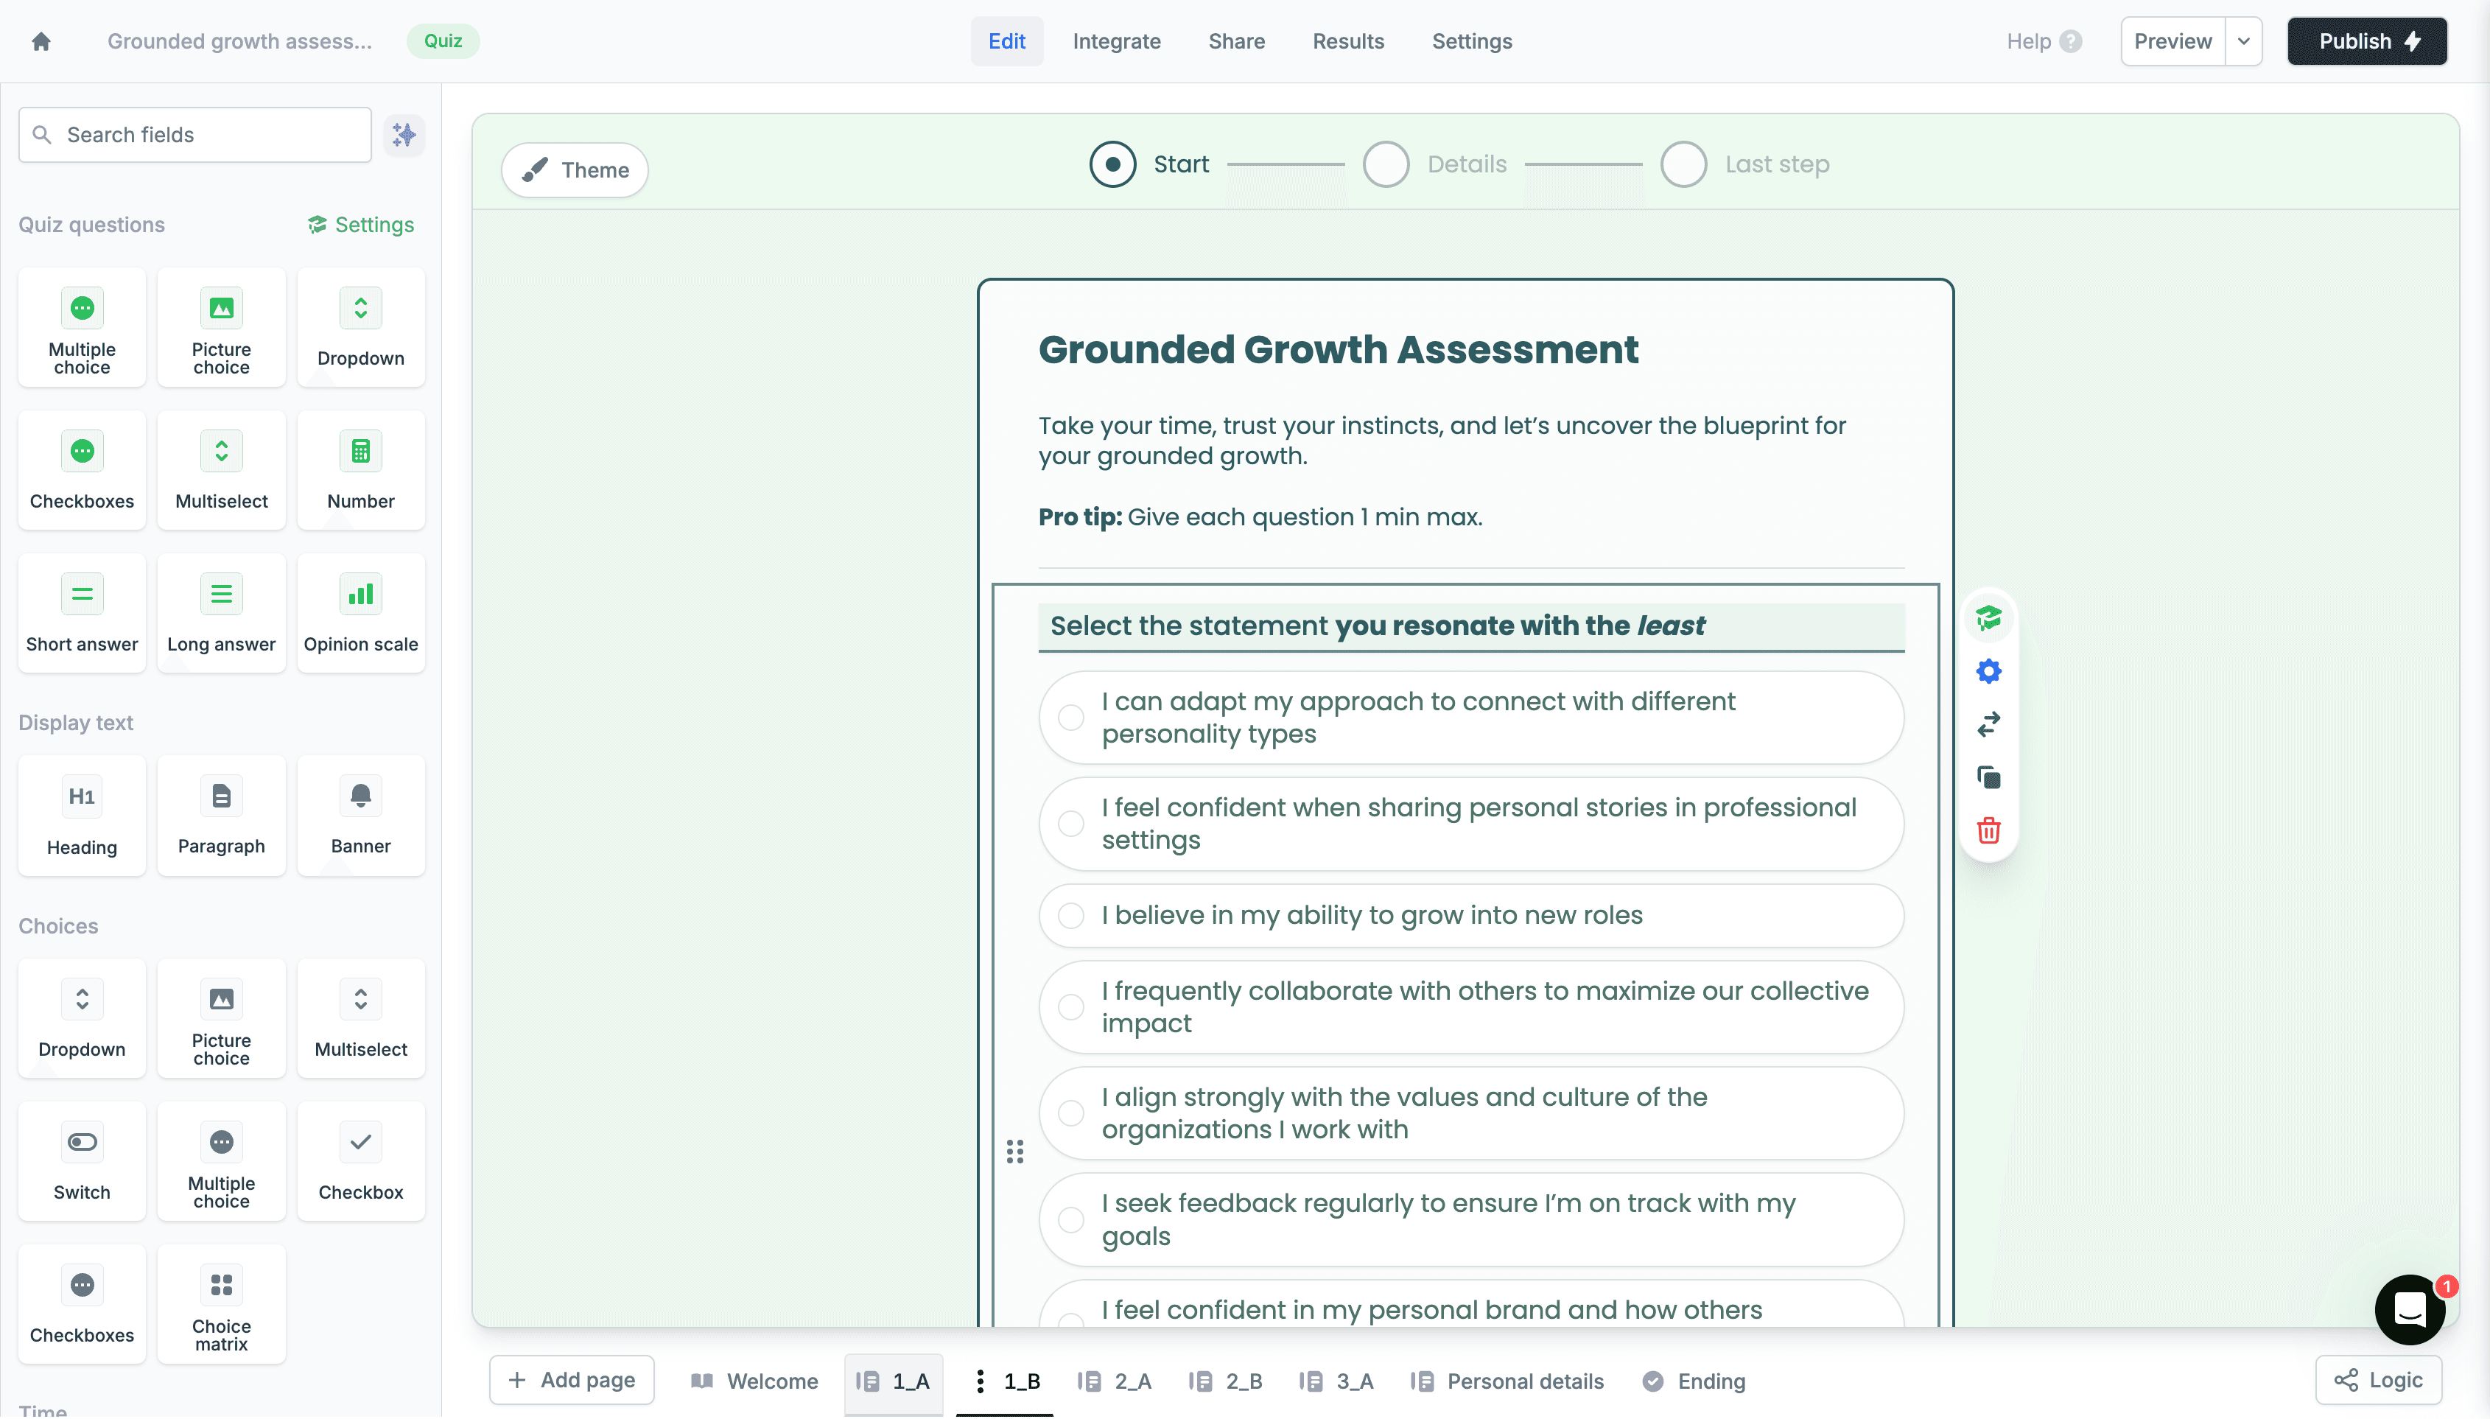Click the AI sparkle icon beside Search fields
Image resolution: width=2490 pixels, height=1419 pixels.
[403, 135]
